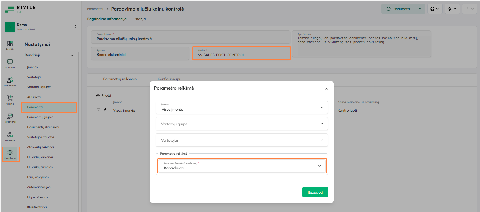Open the Kaina mažesnė už savikainą dropdown

(x=242, y=166)
